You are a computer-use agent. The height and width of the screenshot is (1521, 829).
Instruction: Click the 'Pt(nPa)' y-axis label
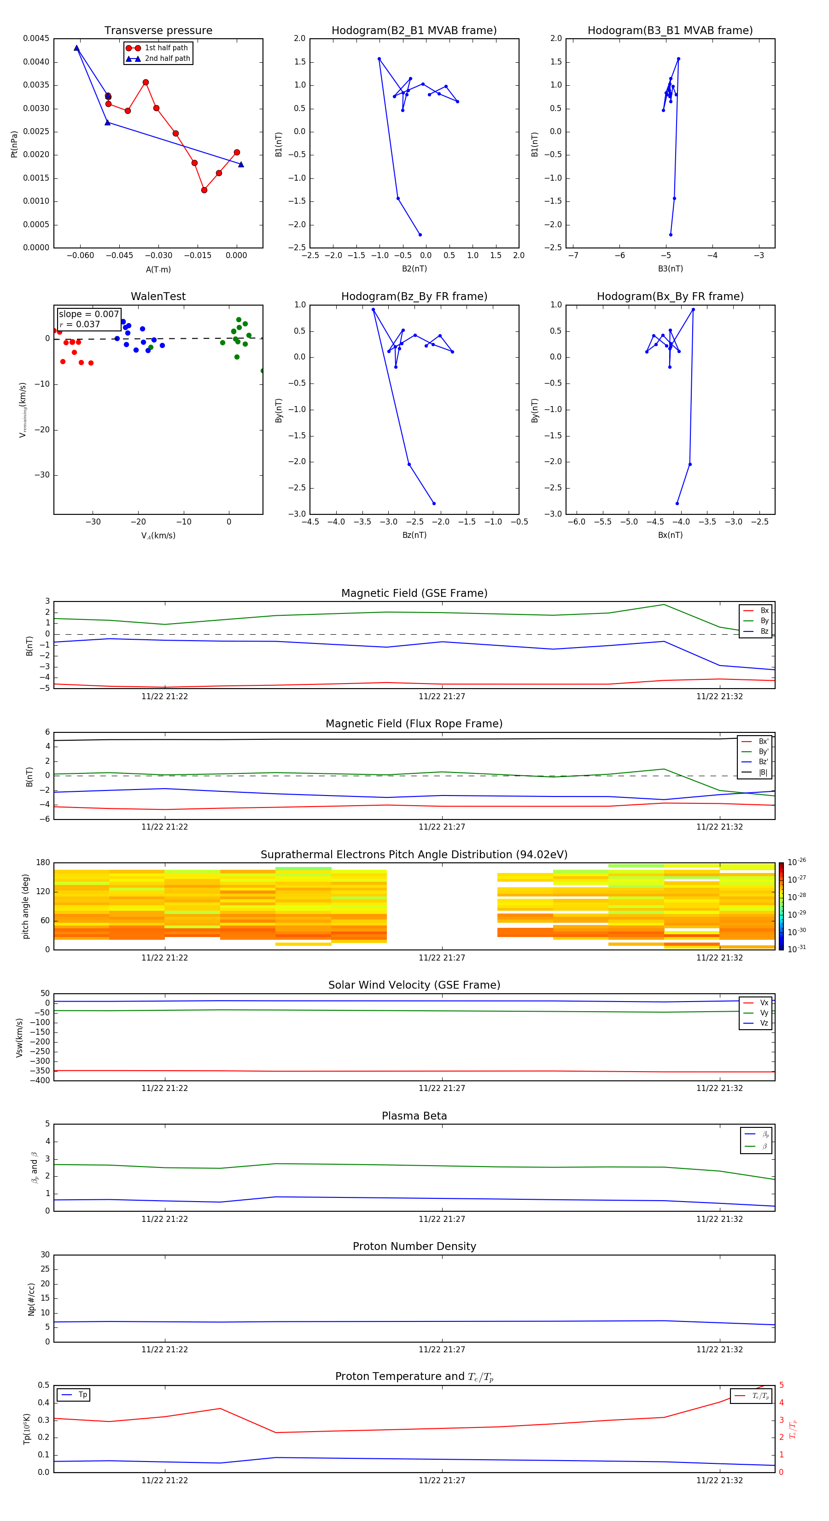point(14,144)
